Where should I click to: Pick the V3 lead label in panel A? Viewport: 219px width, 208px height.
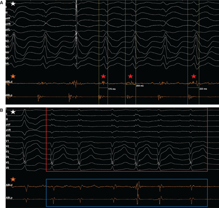tap(7, 47)
